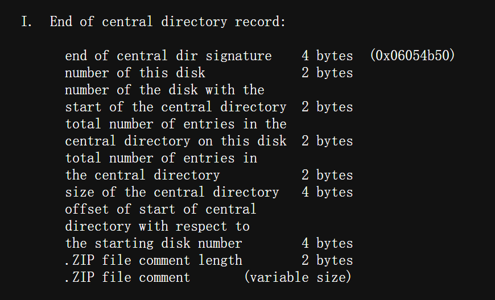The height and width of the screenshot is (300, 495).
Task: Click the "number of the disk with the" line
Action: click(164, 90)
